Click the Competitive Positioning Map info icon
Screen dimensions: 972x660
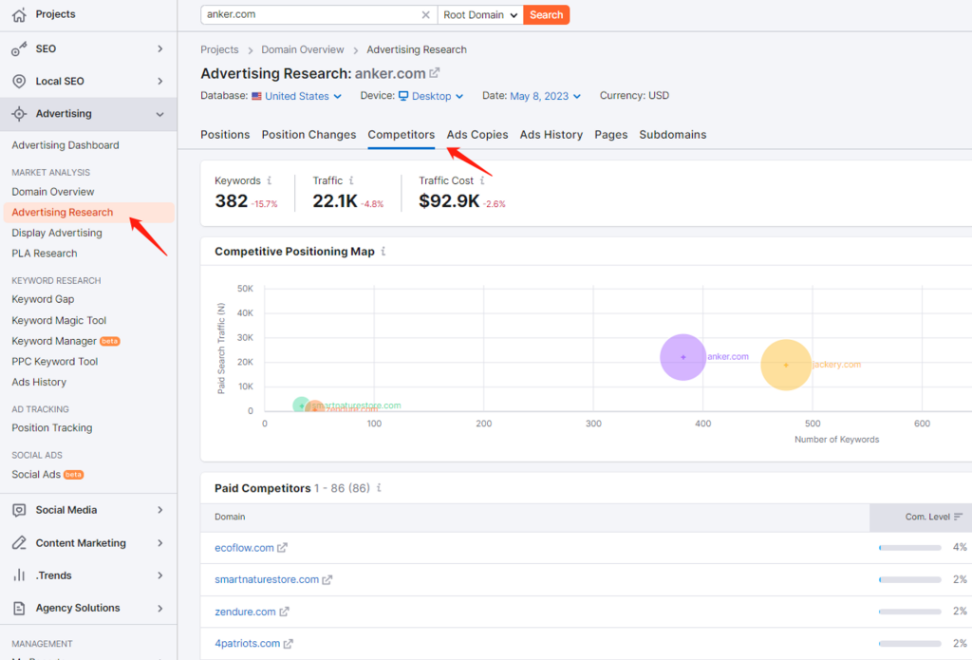click(383, 252)
